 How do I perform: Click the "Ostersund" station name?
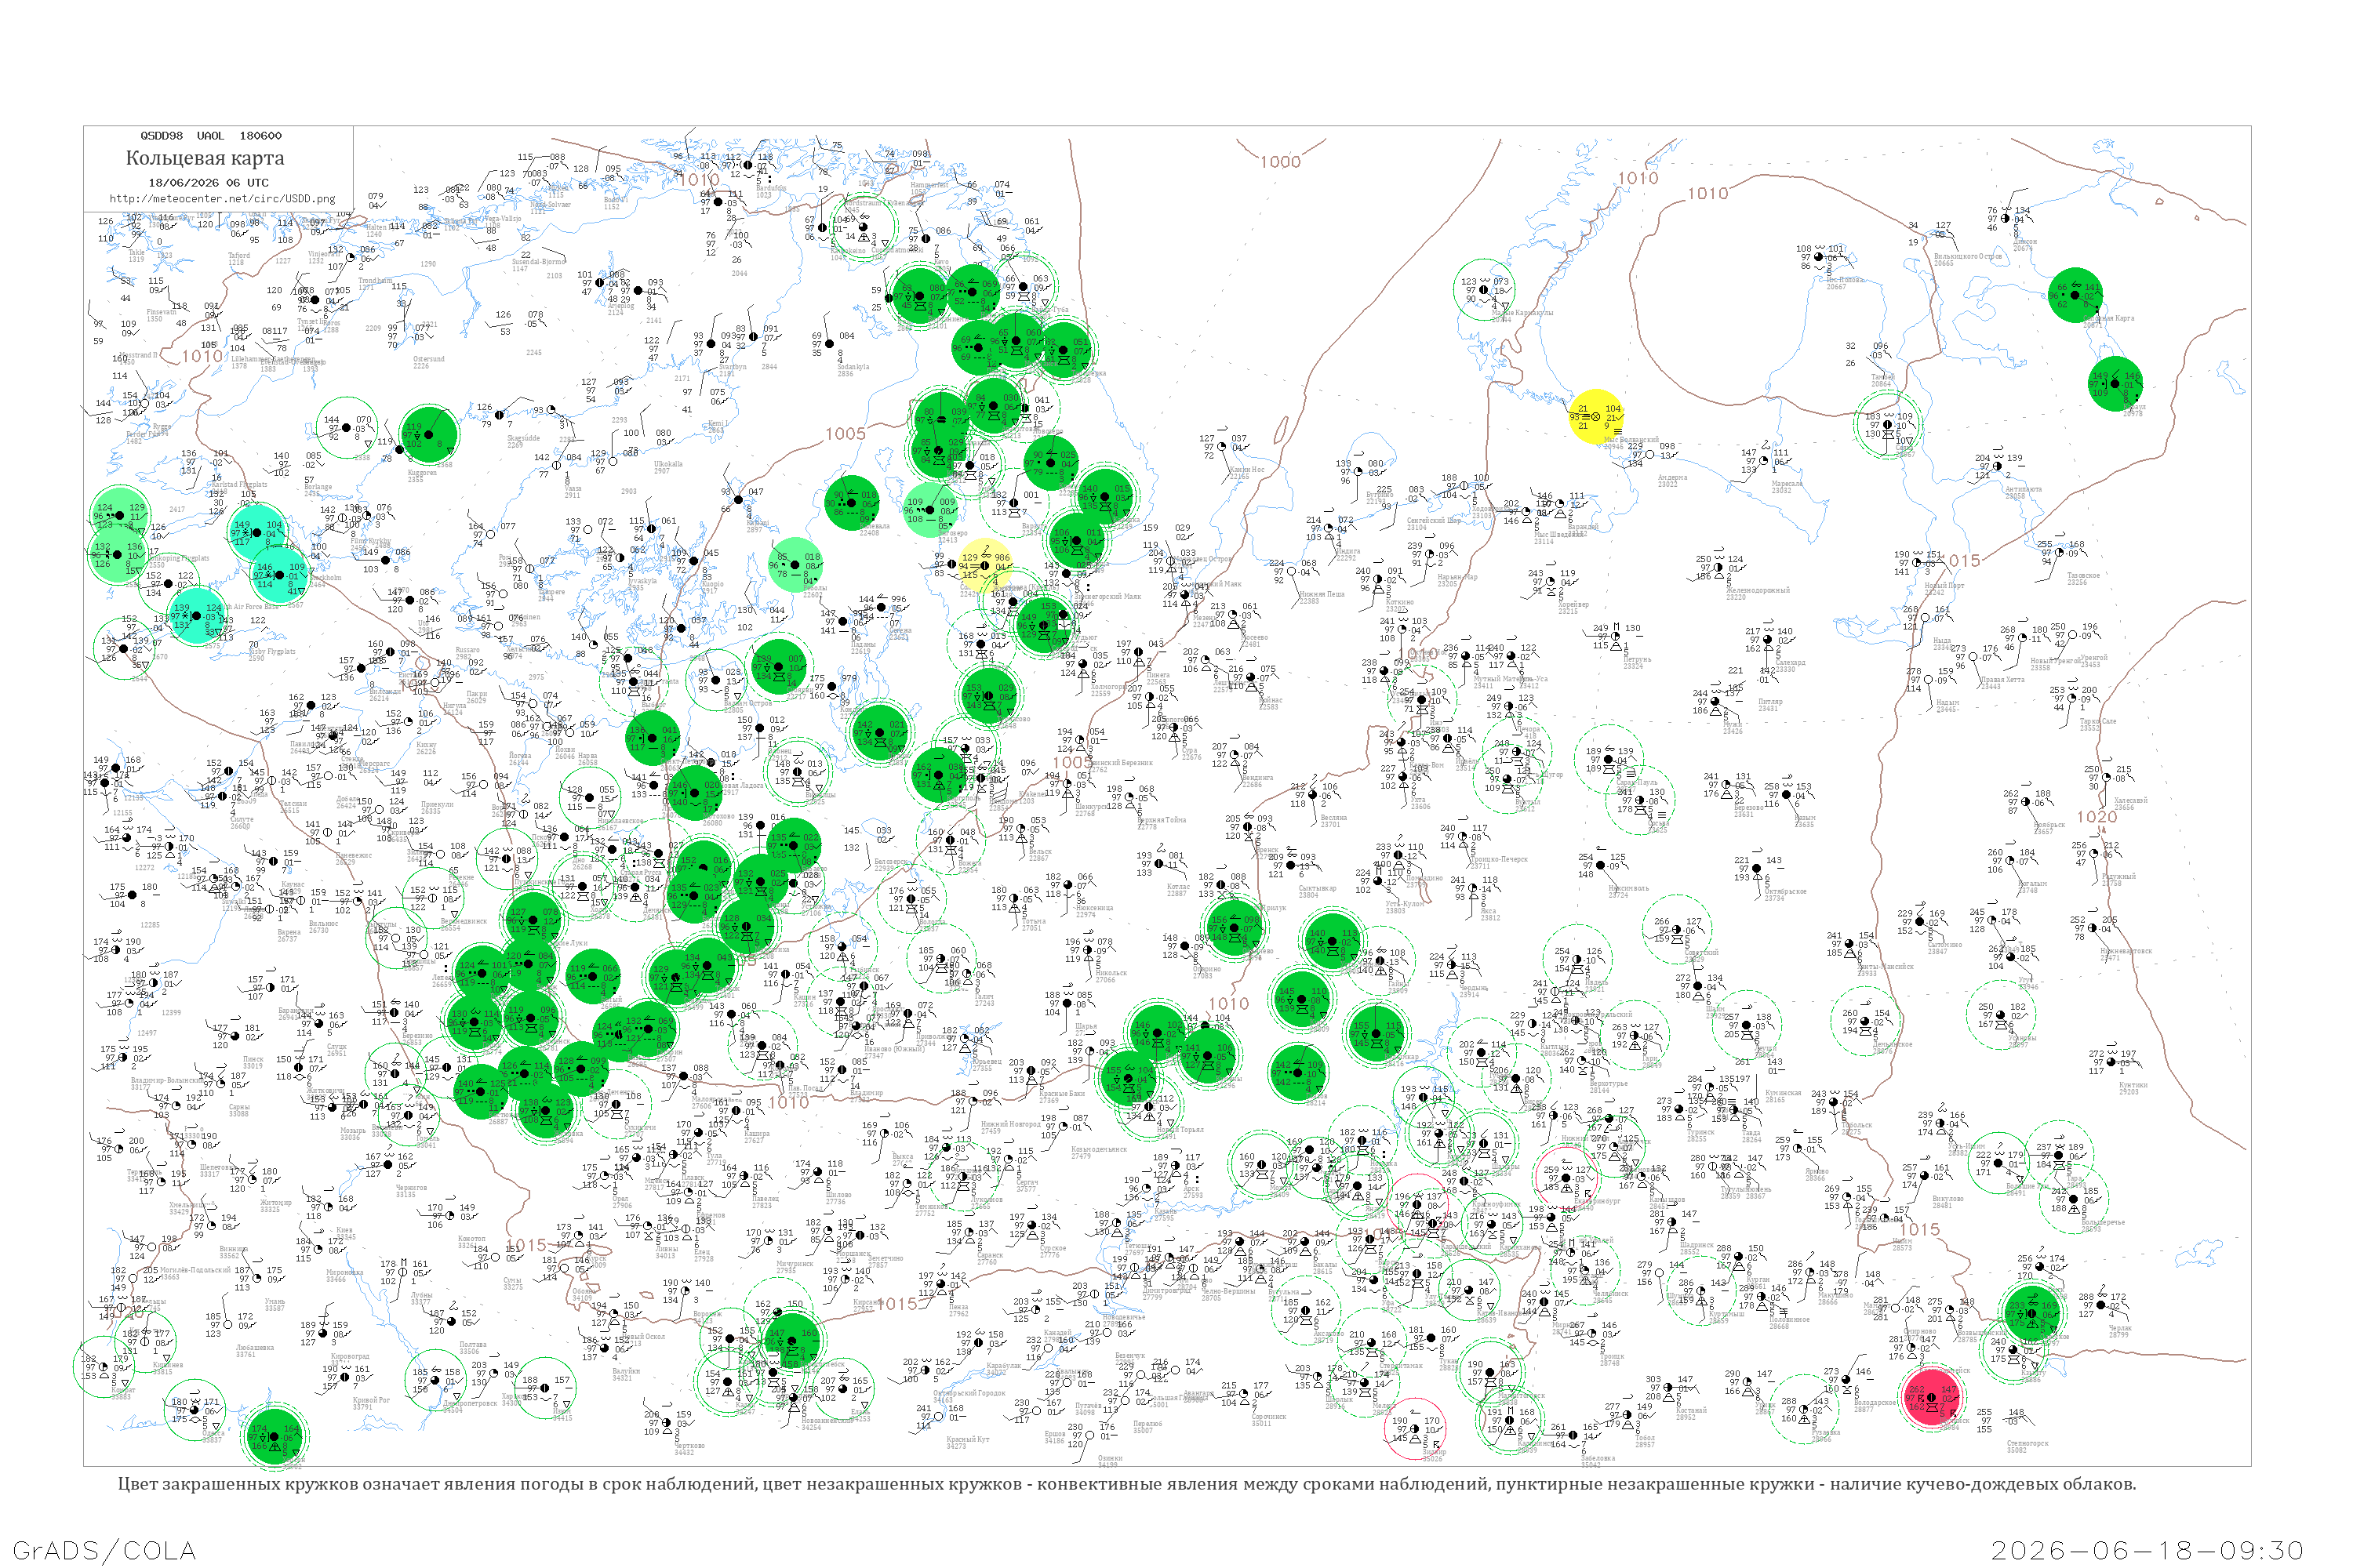click(429, 359)
